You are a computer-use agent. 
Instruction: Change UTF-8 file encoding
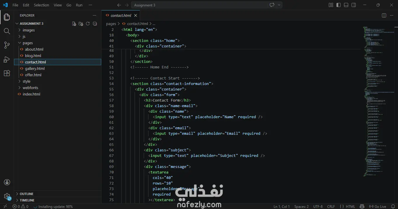pos(318,206)
